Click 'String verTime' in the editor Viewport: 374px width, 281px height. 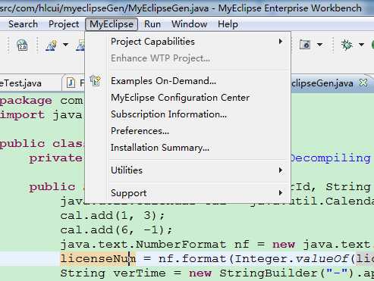point(113,273)
